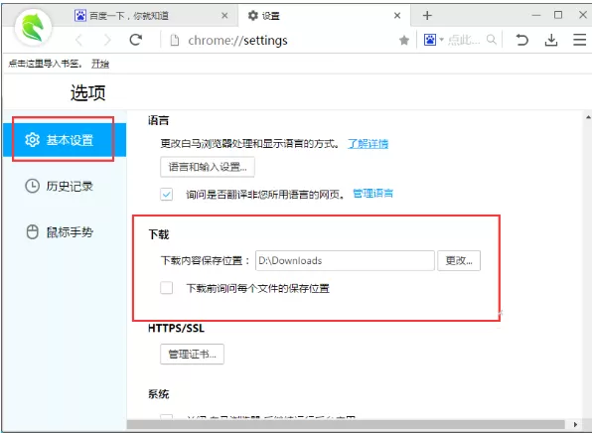The image size is (592, 433).
Task: Go back with the back arrow
Action: 78,40
